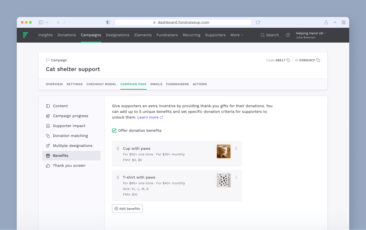
Task: Copy the campaign code AB817
Action: pos(288,60)
